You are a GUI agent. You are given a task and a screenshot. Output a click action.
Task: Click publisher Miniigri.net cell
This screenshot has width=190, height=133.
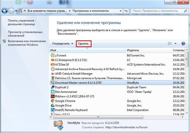point(134,78)
